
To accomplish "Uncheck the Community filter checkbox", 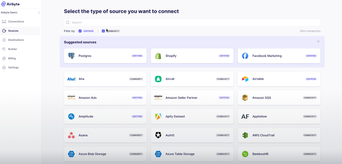I will pos(103,31).
